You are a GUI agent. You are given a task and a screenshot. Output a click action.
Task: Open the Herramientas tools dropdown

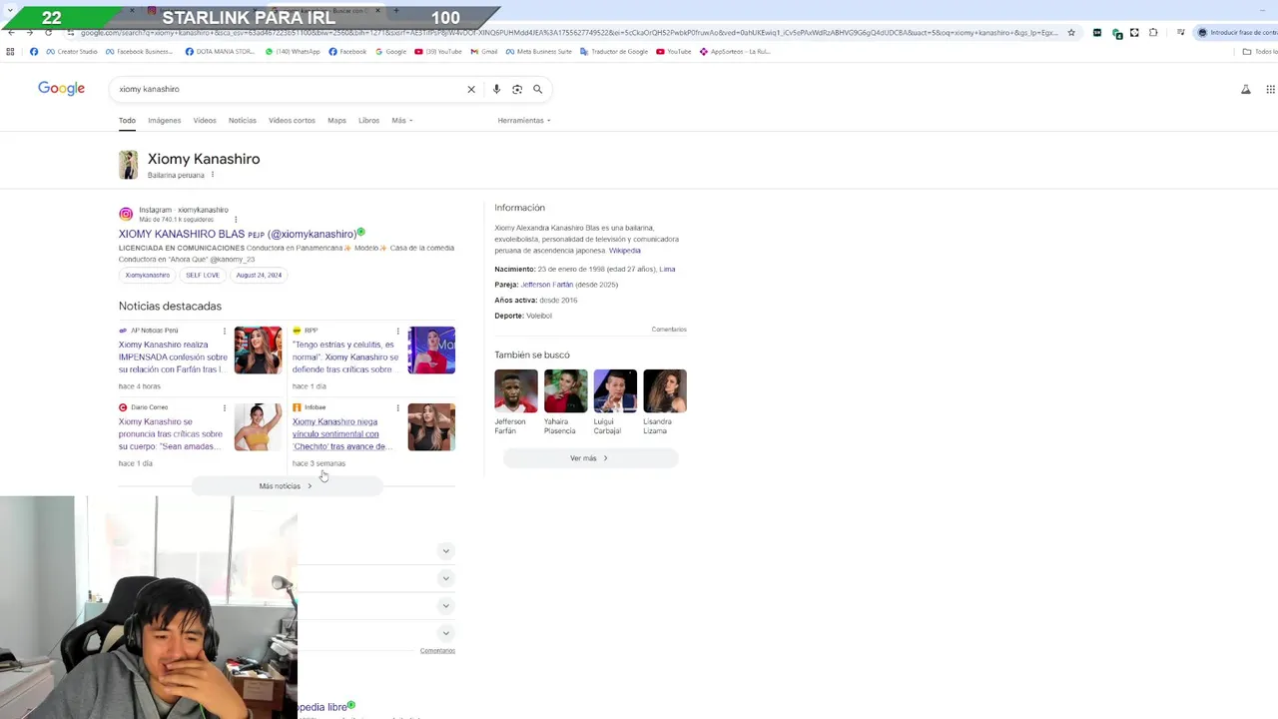tap(524, 120)
